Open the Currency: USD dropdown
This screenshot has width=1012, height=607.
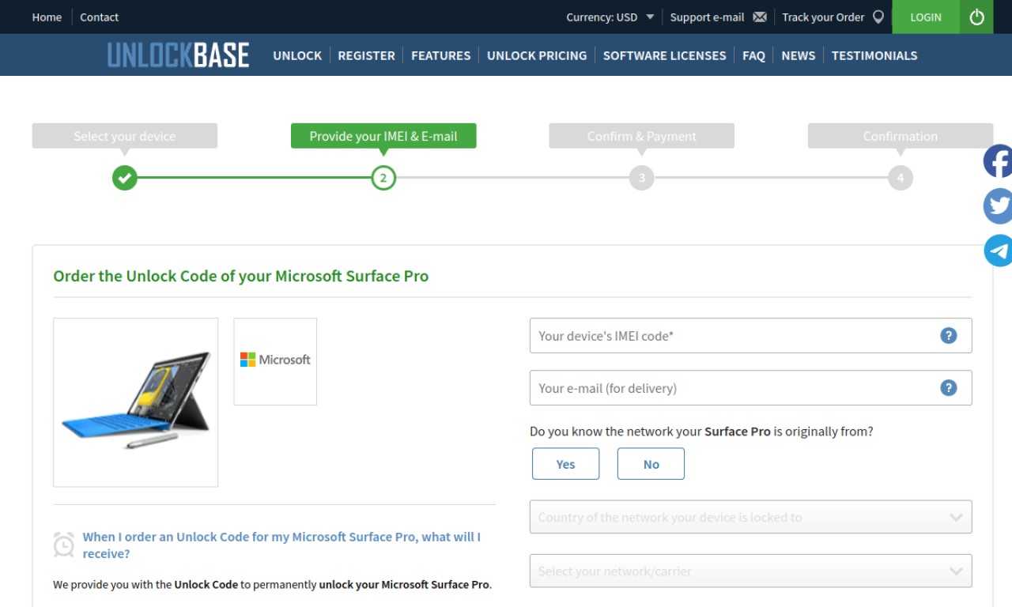pyautogui.click(x=610, y=17)
